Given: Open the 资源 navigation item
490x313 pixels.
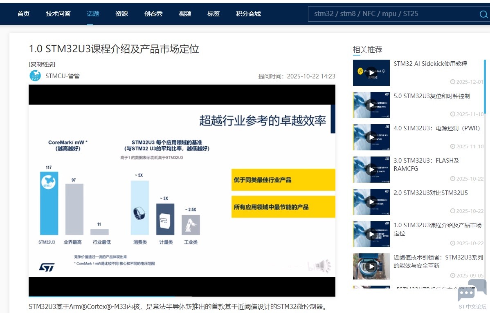Looking at the screenshot, I should pos(121,14).
